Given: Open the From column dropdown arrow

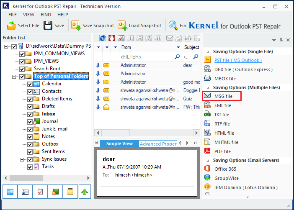Looking at the screenshot, I should [x=178, y=47].
